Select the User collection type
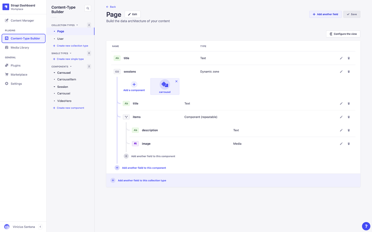Screen dimensions: 372x232 pos(60,39)
